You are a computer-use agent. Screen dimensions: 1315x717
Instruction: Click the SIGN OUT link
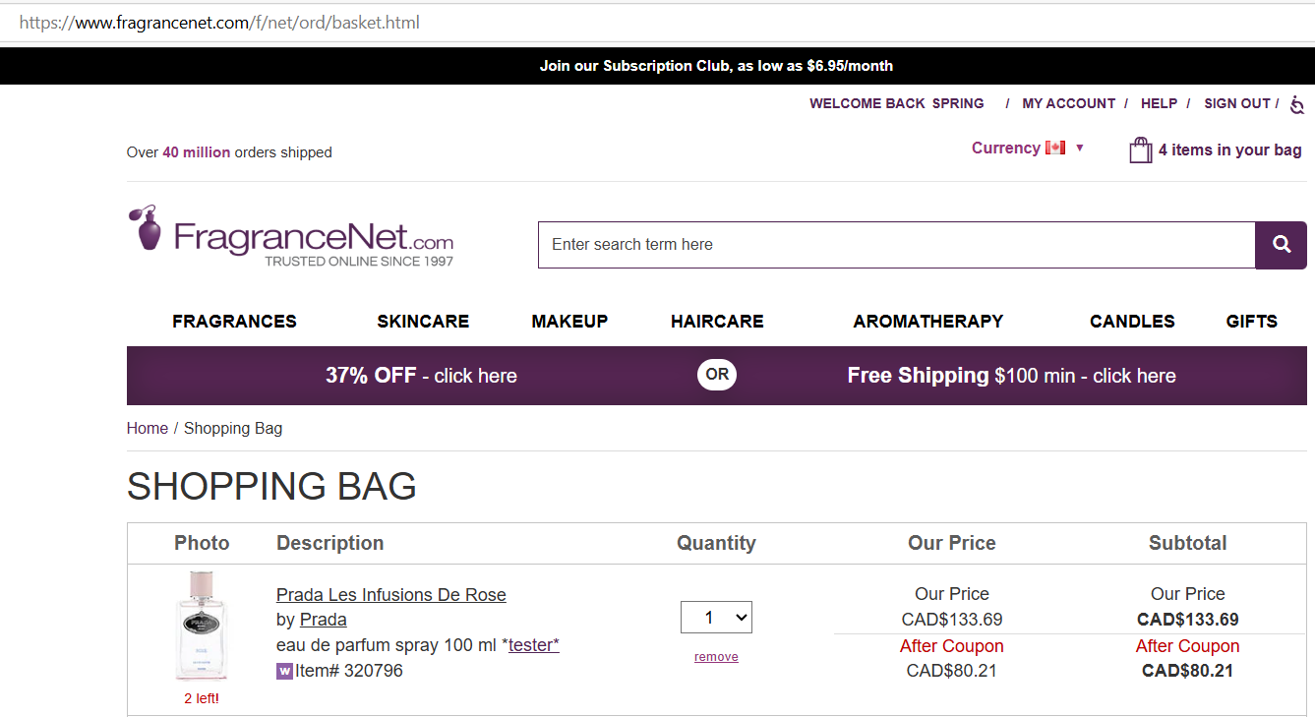pos(1237,103)
